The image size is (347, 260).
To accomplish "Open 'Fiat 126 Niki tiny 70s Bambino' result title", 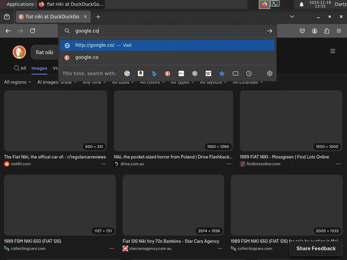I will (171, 241).
